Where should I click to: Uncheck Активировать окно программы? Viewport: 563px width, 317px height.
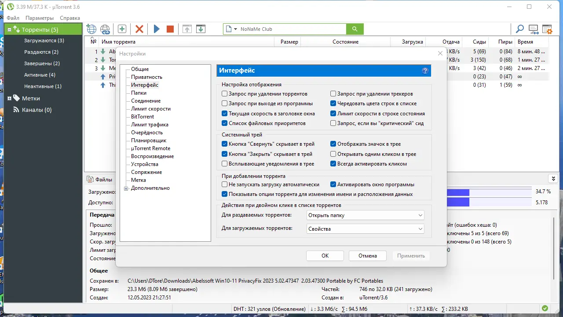pos(333,184)
